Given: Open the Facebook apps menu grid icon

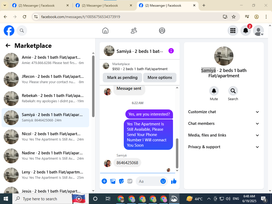Looking at the screenshot, I should (x=233, y=31).
